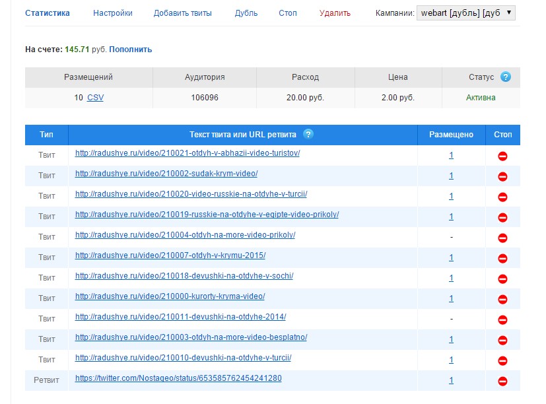Click placed count 1 for 210020 turcii row

[452, 197]
